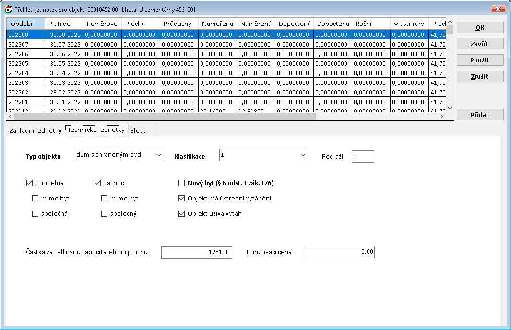Click the app icon in title bar
This screenshot has width=511, height=330.
click(8, 9)
